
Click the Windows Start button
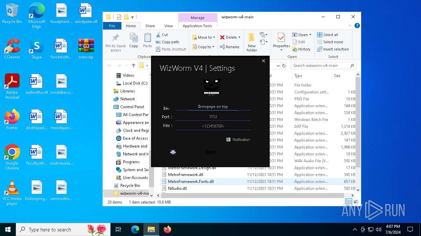8,229
